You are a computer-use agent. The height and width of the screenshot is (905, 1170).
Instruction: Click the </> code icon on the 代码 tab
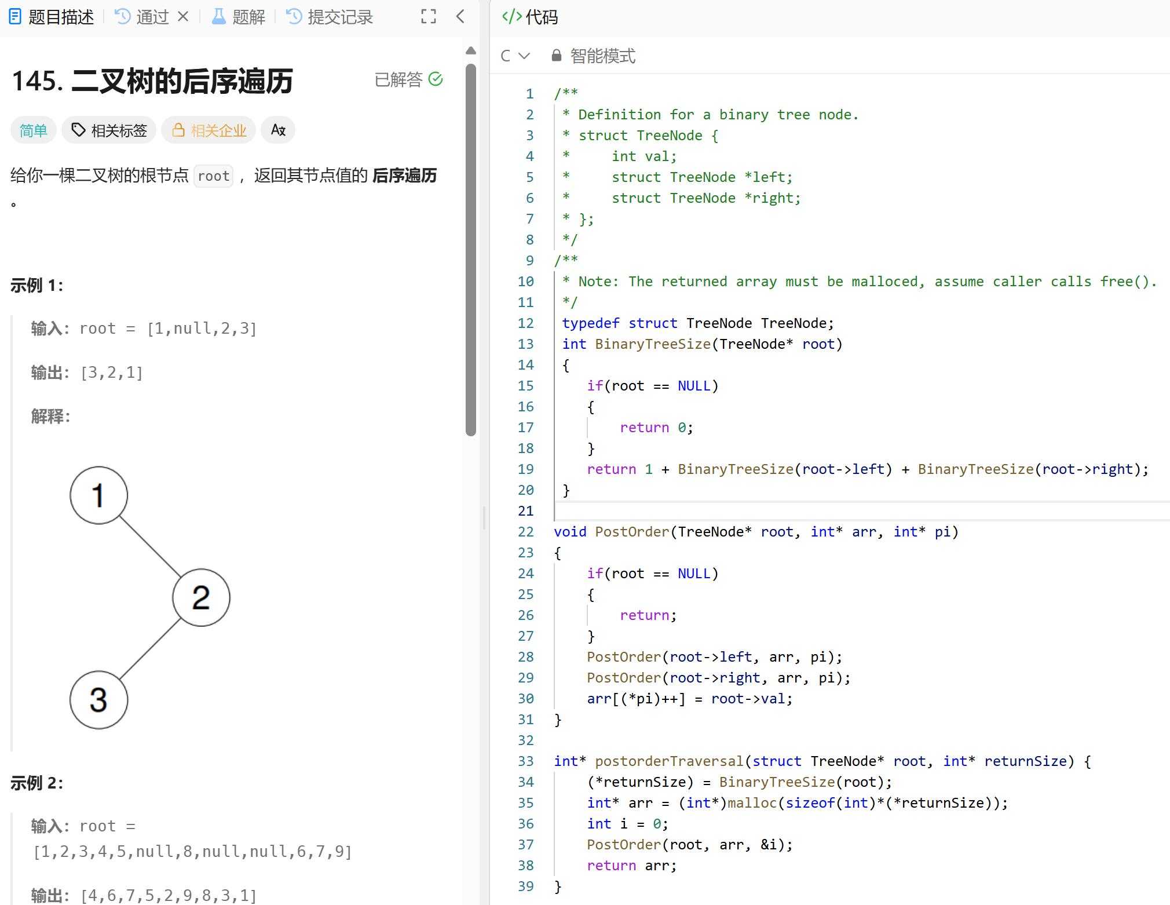[512, 17]
